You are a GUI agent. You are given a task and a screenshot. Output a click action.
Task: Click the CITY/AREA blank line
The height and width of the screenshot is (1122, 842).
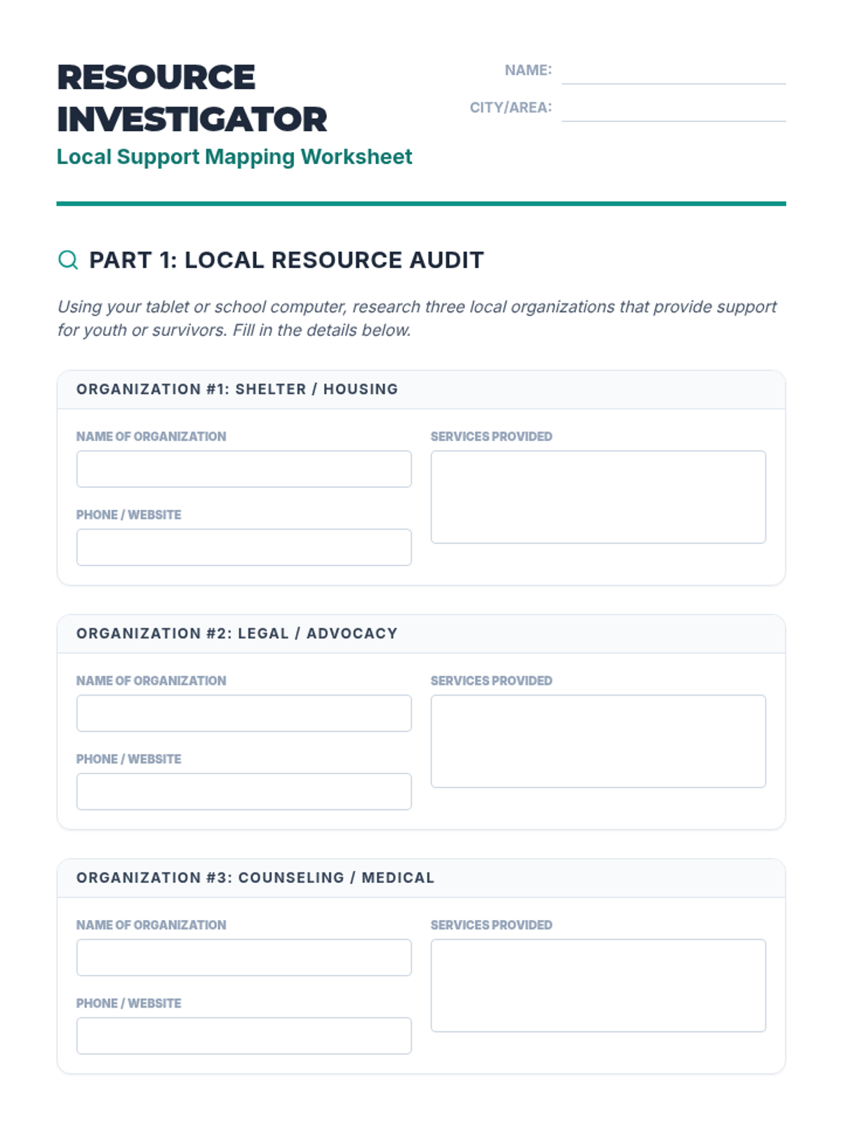[x=673, y=109]
